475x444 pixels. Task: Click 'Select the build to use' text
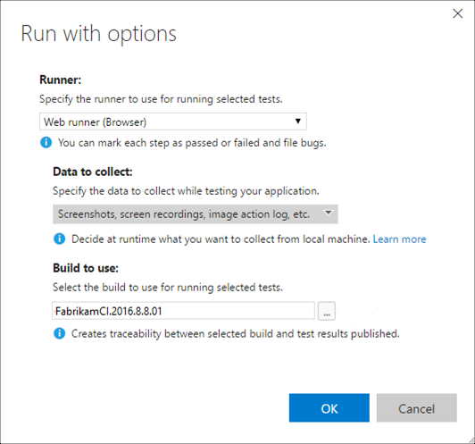[168, 287]
